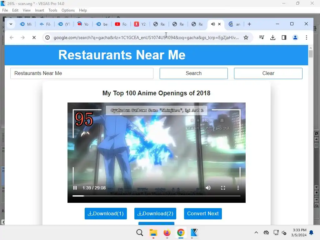
Task: Open Chrome from taskbar
Action: coord(181,232)
